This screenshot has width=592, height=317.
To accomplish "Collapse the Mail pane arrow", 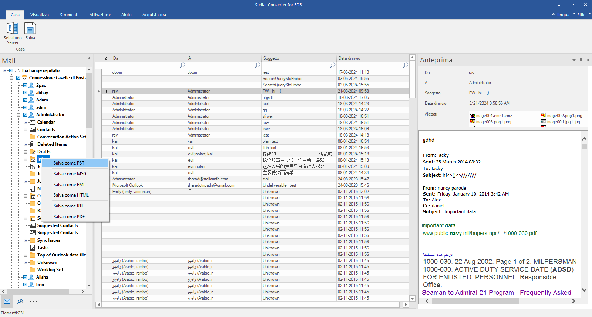I will click(89, 58).
